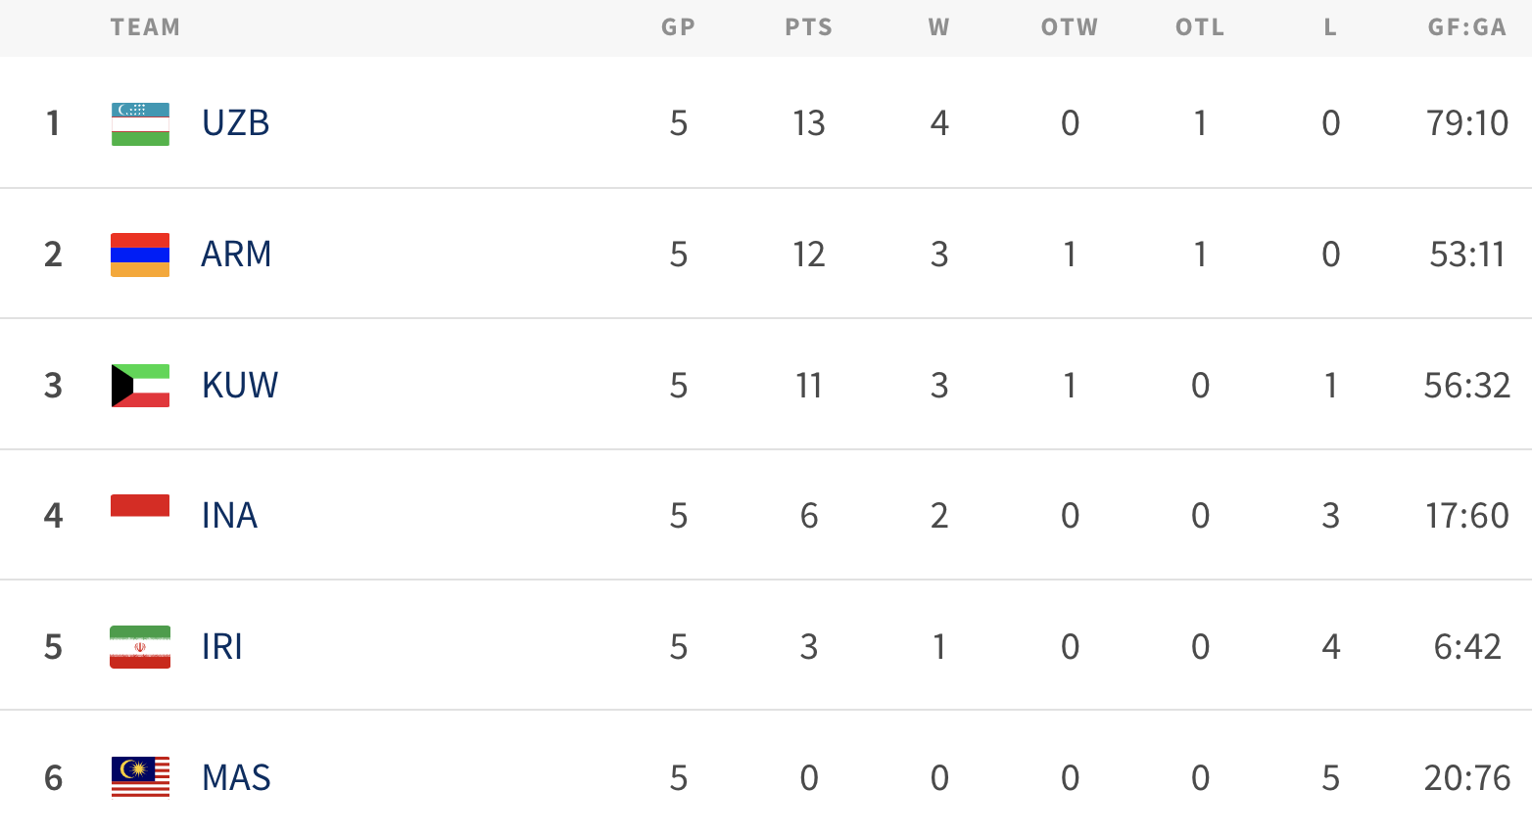
Task: Click the Uzbekistan flag icon
Action: (x=140, y=124)
